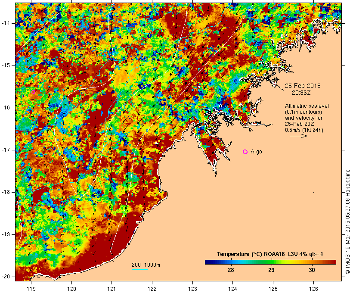Click the longitude label '123'
Viewport: 353px width, 293px height.
192,289
